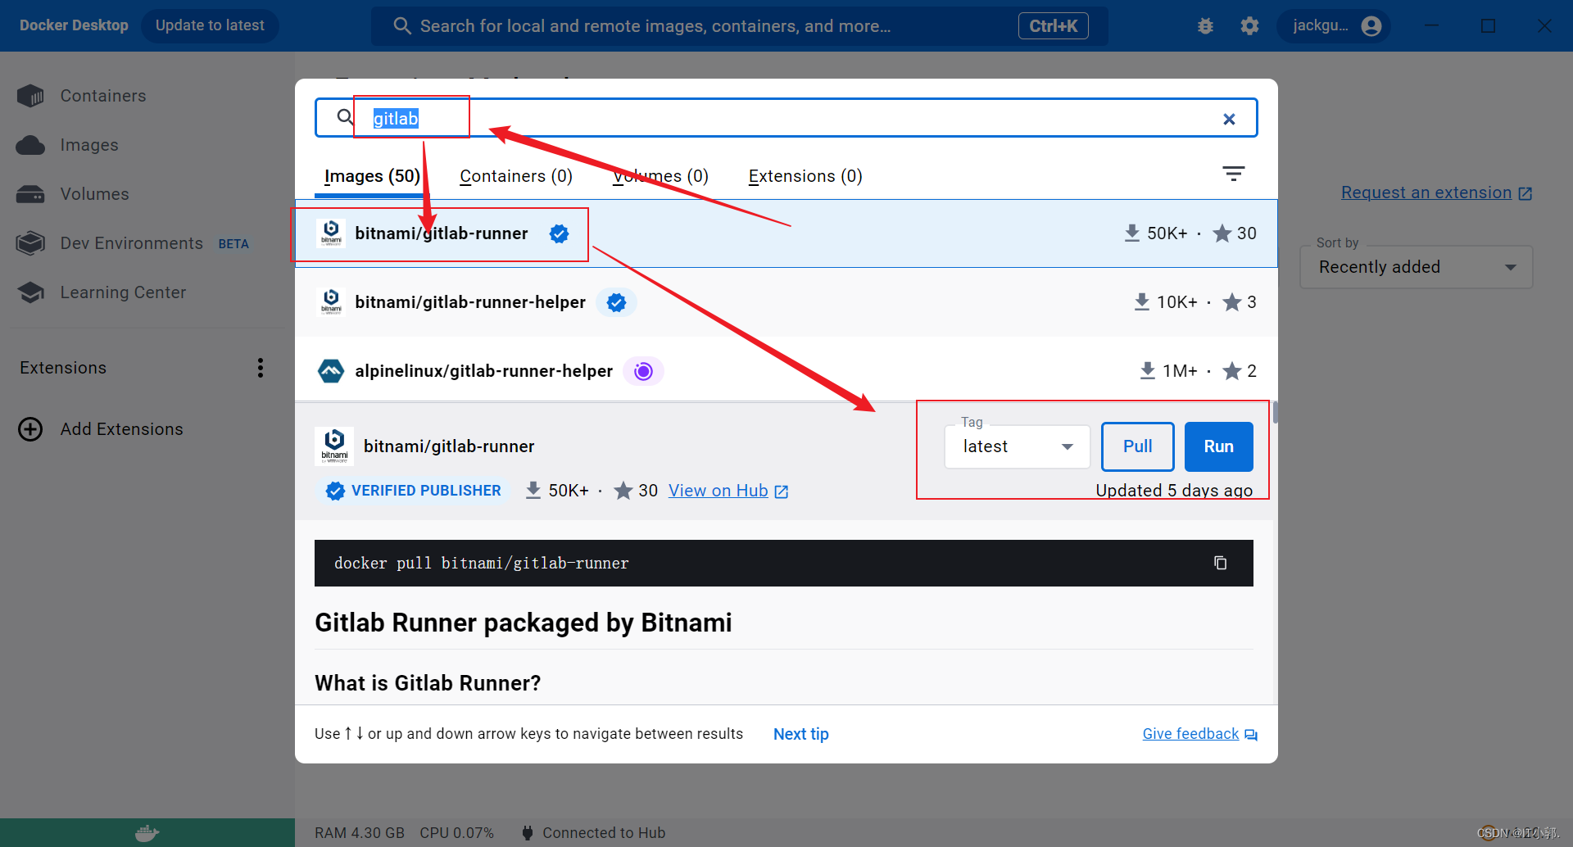
Task: Click the VERIFIED PUBLISHER badge
Action: click(413, 491)
